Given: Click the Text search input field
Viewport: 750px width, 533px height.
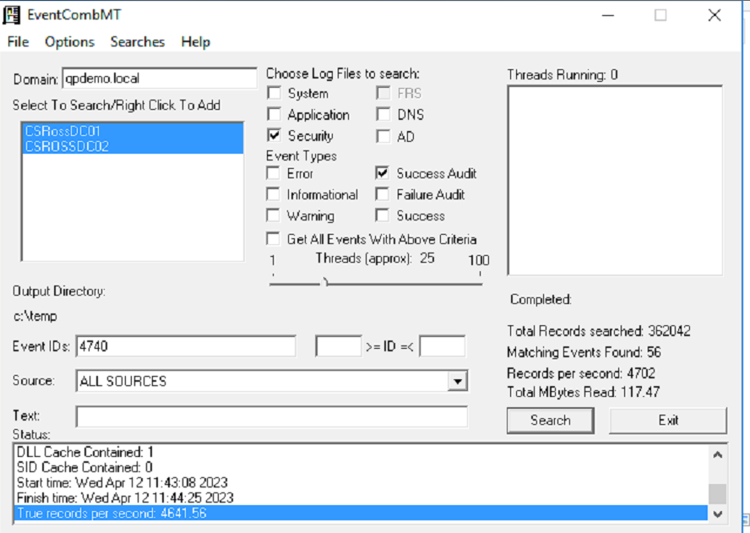Looking at the screenshot, I should coord(272,416).
